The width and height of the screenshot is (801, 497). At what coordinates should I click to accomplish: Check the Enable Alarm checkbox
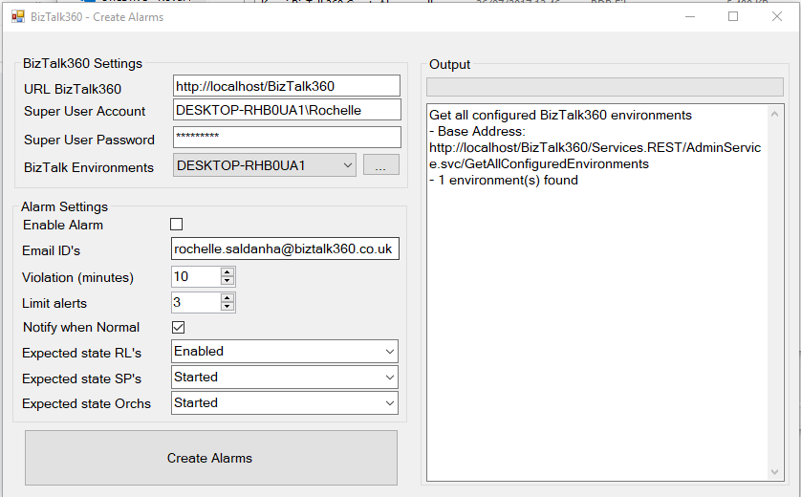pos(176,225)
